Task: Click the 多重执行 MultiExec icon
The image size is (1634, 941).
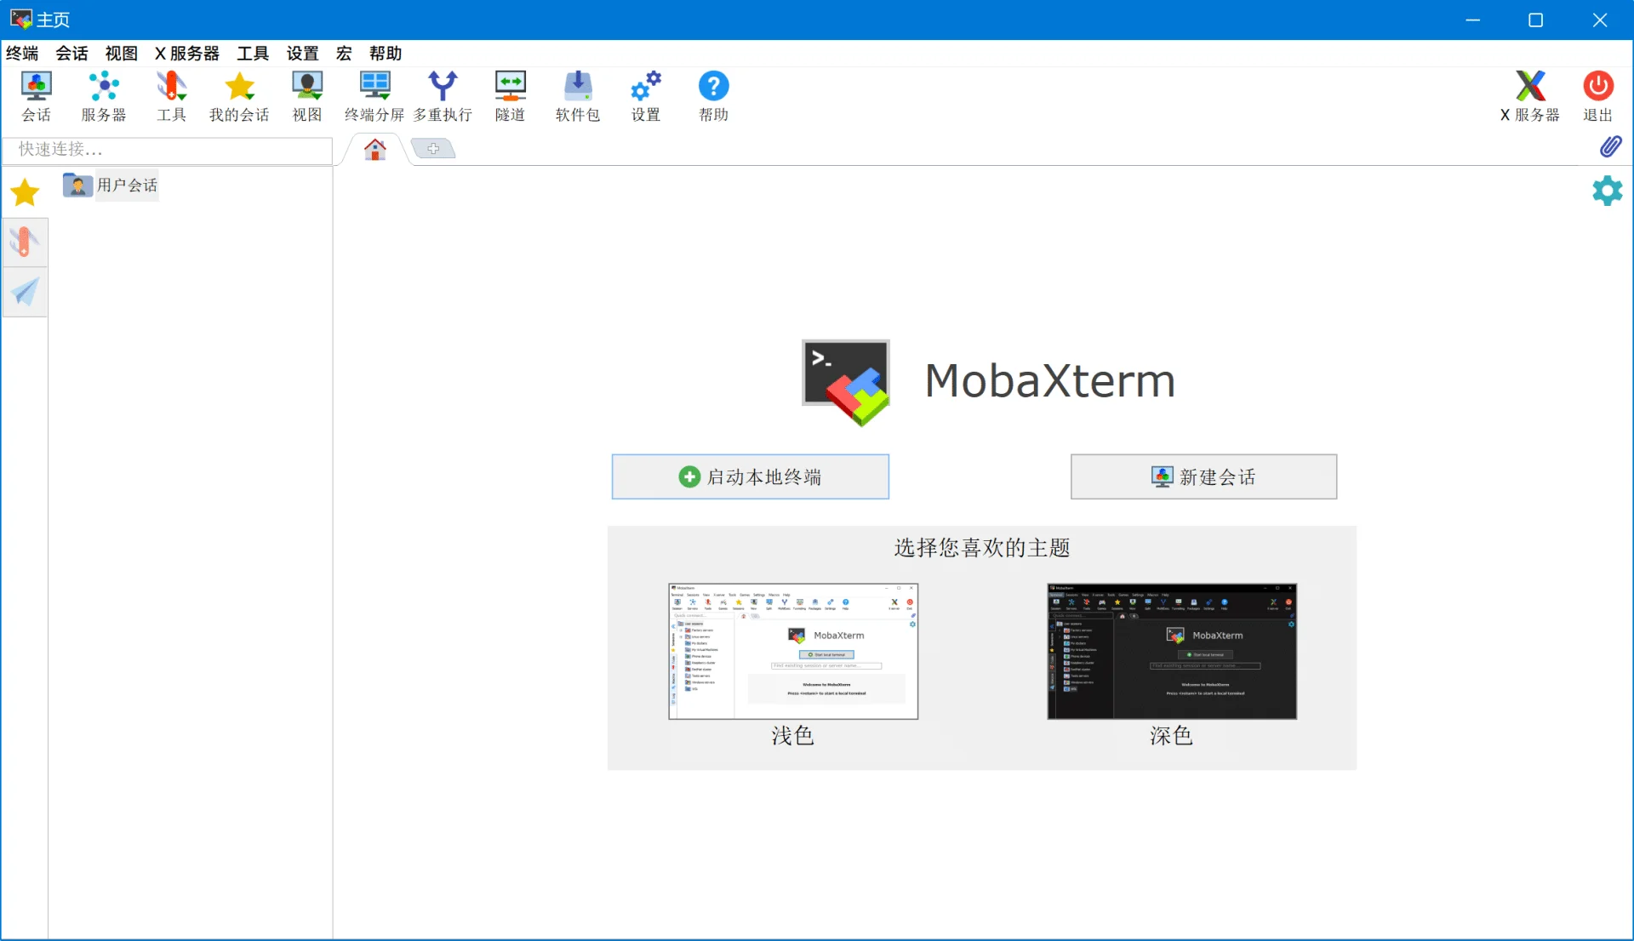Action: coord(443,96)
